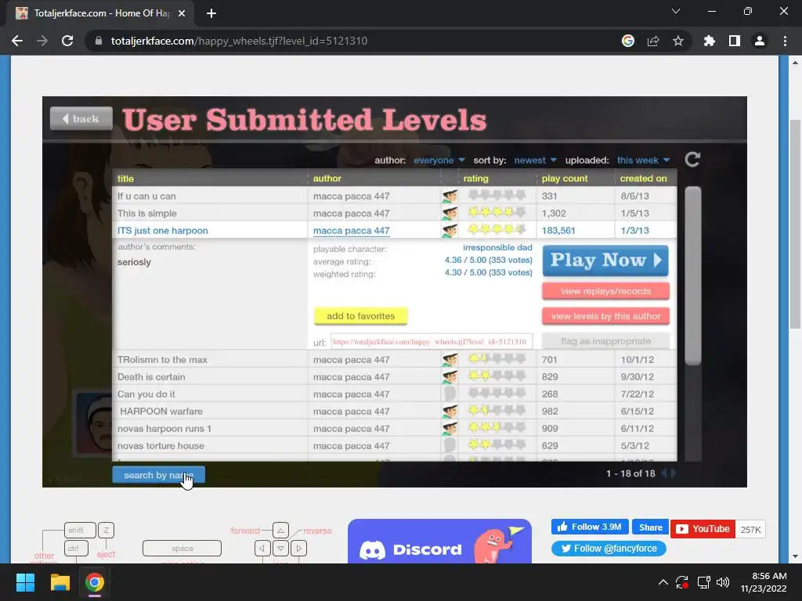Click the share this page icon

(653, 41)
